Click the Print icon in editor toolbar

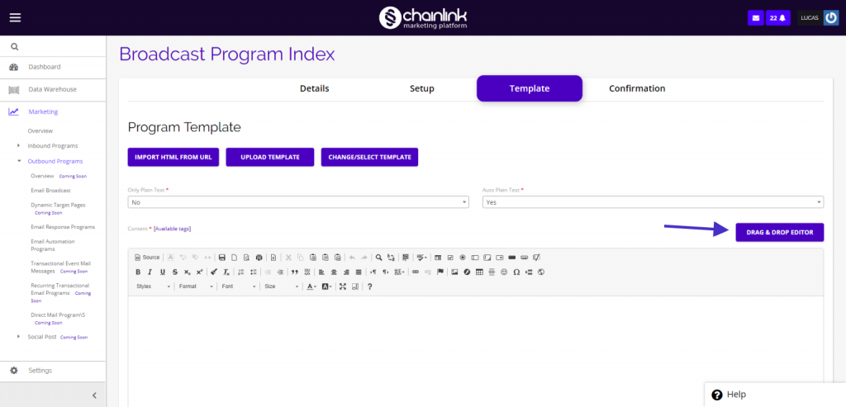[x=259, y=257]
